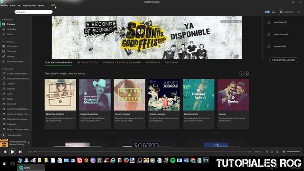Open Firefox from the taskbar
The image size is (304, 171).
pyautogui.click(x=126, y=161)
